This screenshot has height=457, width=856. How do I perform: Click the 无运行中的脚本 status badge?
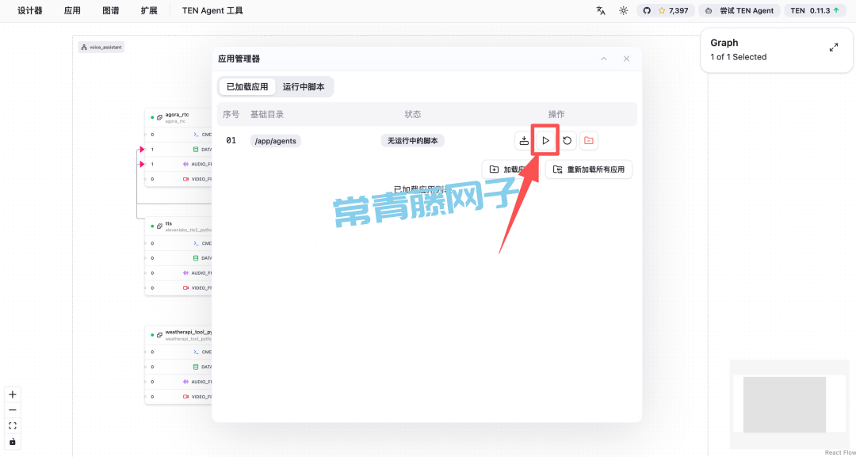tap(413, 141)
